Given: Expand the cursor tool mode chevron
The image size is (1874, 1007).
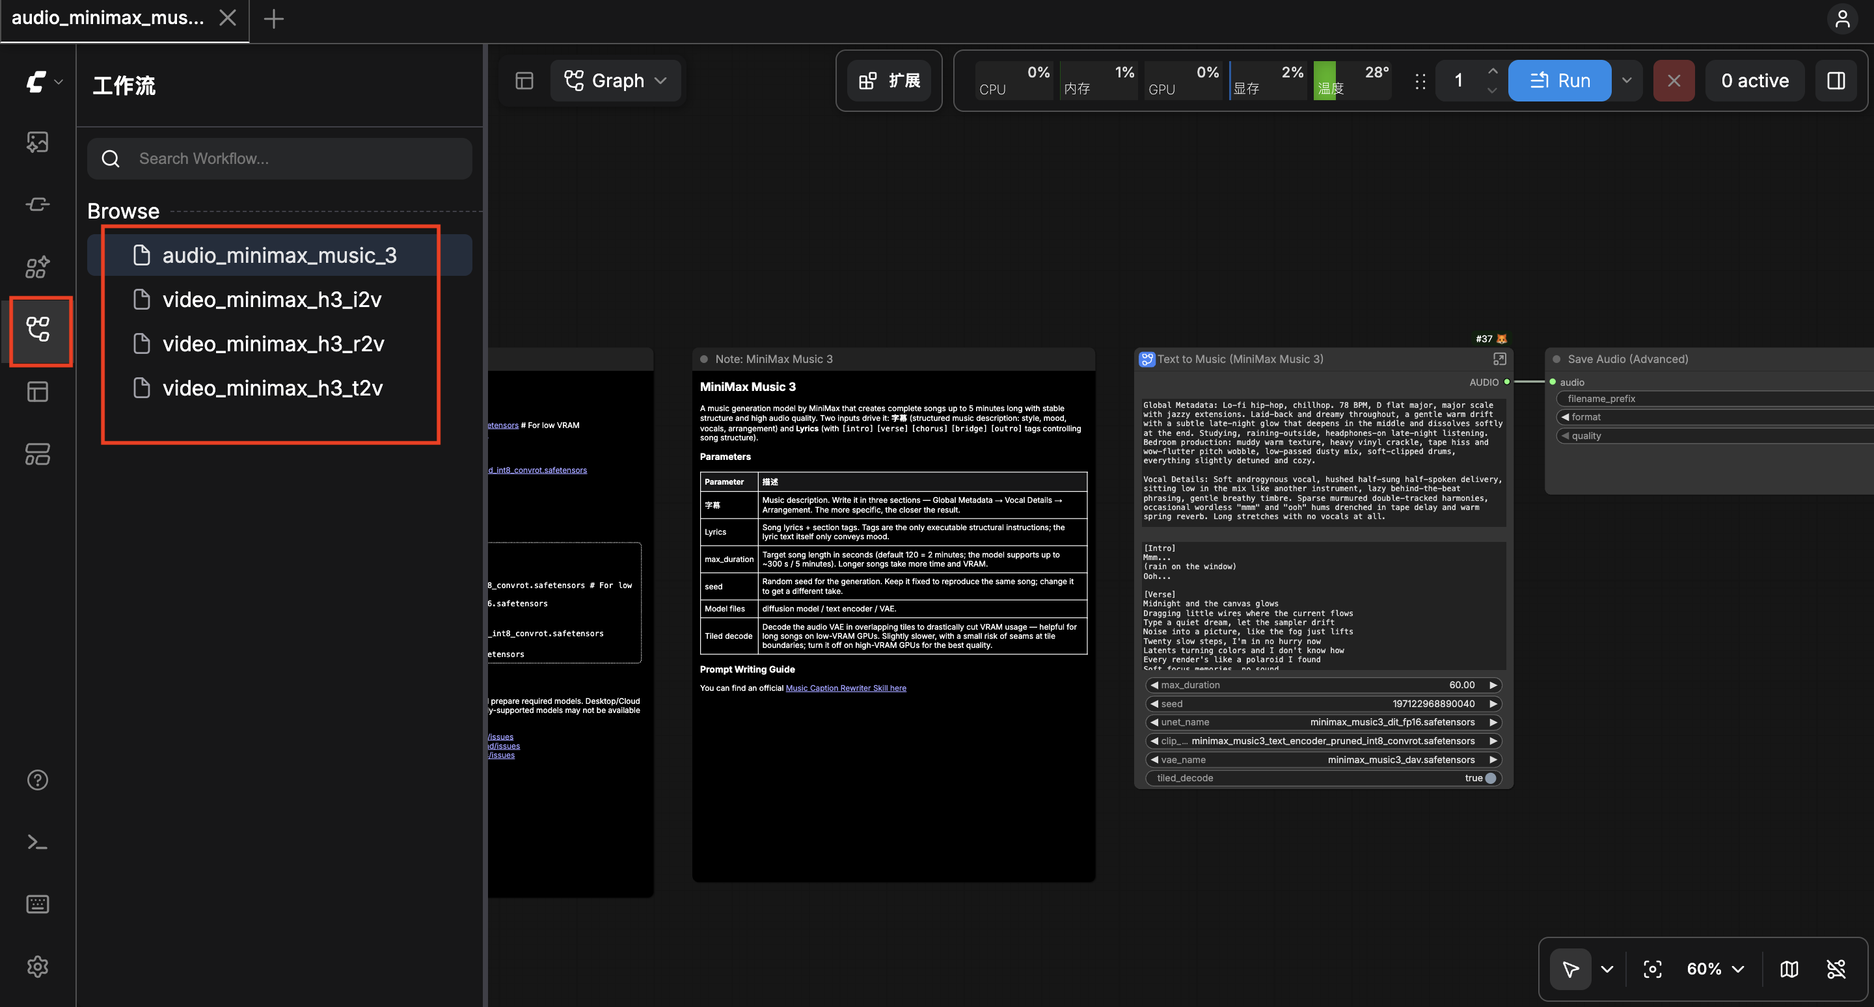Looking at the screenshot, I should tap(1607, 969).
